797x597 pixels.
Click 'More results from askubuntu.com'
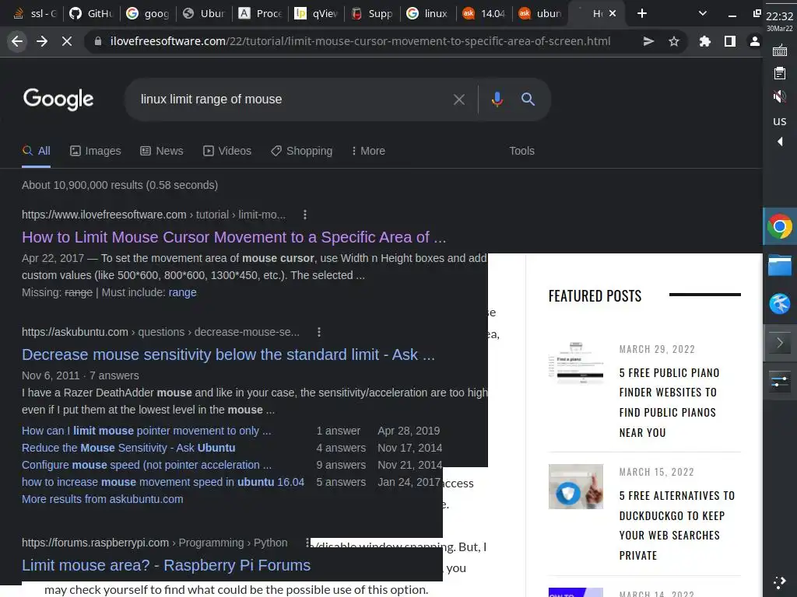tap(103, 500)
